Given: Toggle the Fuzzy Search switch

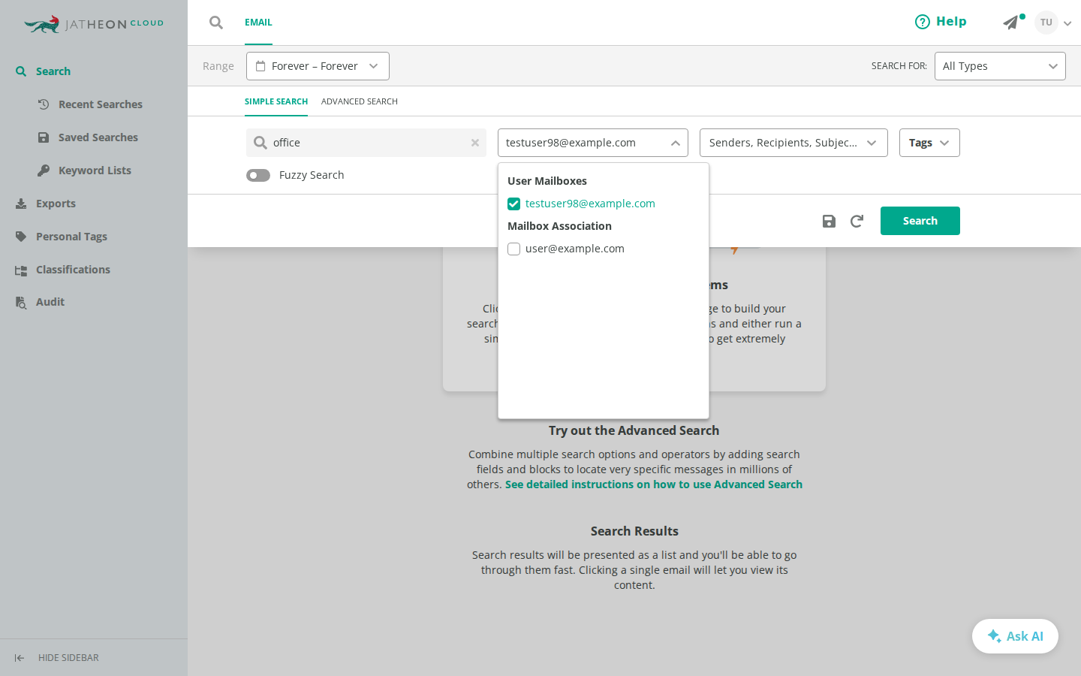Looking at the screenshot, I should pos(258,175).
